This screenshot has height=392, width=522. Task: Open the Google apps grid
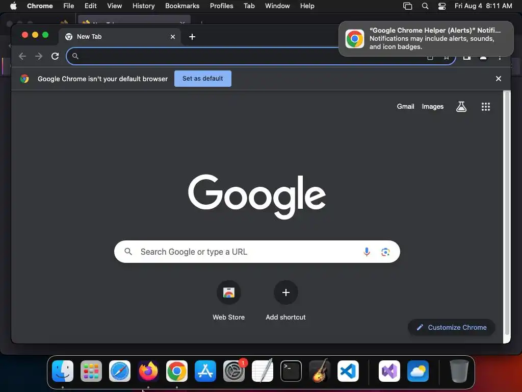(486, 107)
